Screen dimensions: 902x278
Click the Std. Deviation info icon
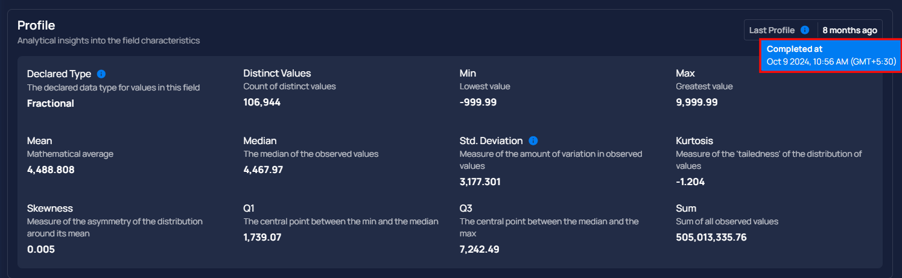(x=533, y=141)
